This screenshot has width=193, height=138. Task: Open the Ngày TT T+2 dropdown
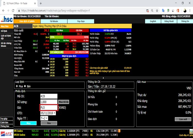(x=44, y=118)
